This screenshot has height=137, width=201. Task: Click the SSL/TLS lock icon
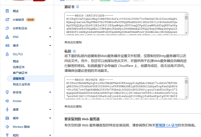[x=7, y=54]
